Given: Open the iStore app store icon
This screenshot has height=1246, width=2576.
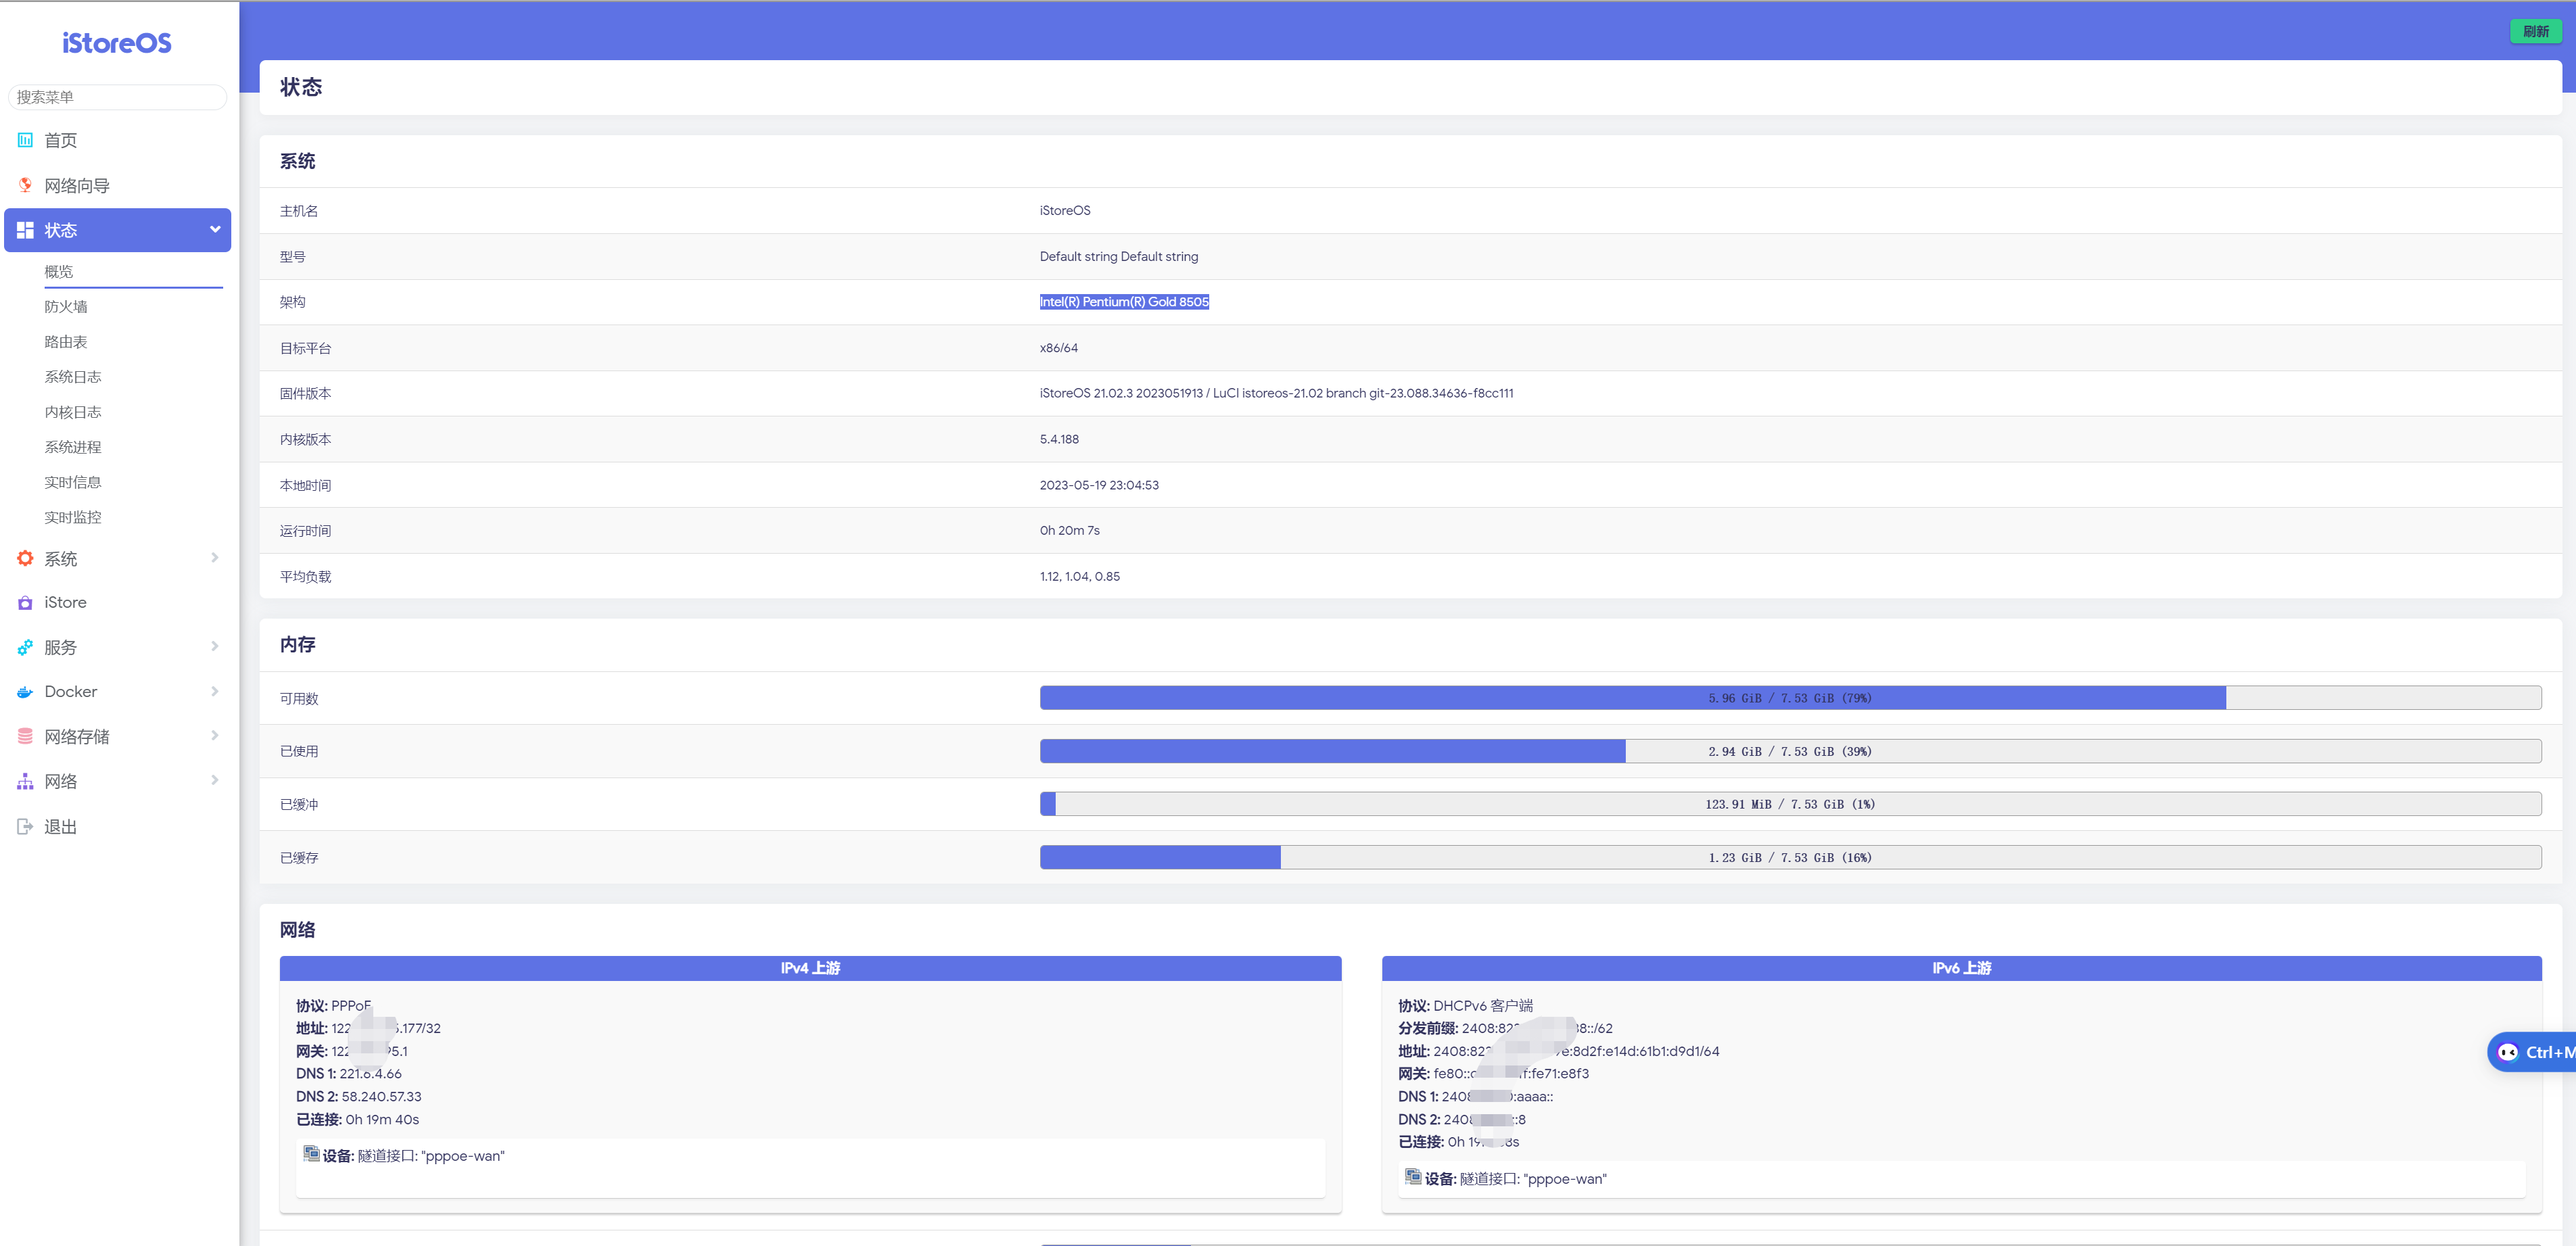Looking at the screenshot, I should click(24, 602).
